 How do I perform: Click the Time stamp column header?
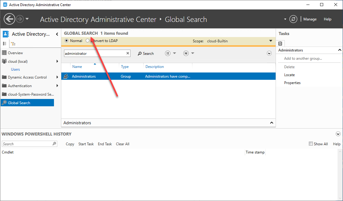255,152
